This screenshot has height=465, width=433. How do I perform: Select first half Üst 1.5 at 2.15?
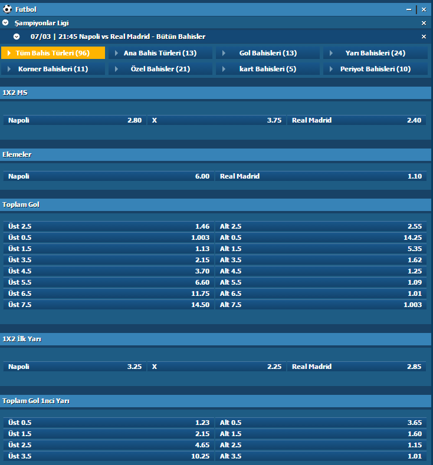click(109, 434)
